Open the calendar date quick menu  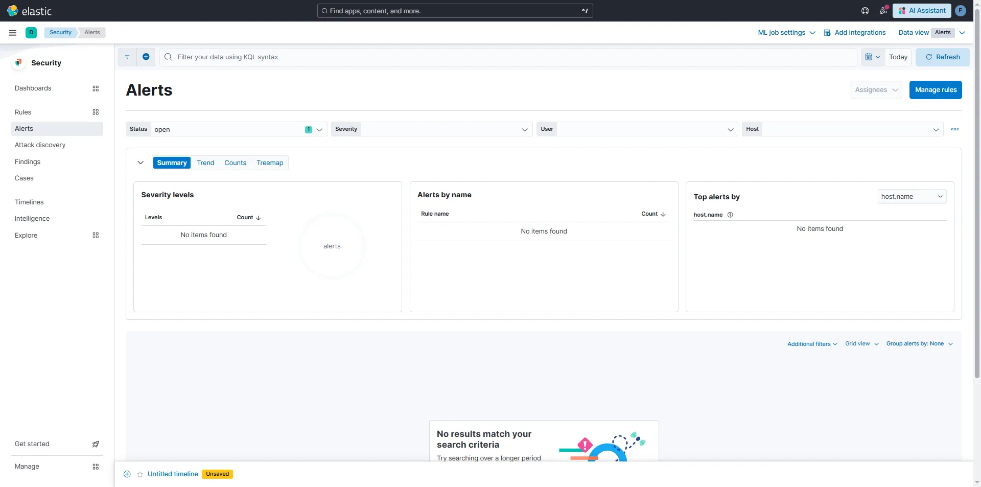coord(872,57)
